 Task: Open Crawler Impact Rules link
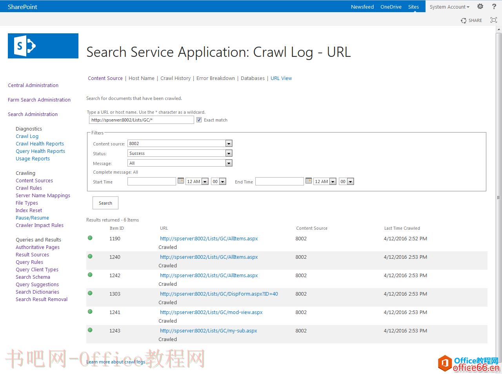pyautogui.click(x=40, y=225)
